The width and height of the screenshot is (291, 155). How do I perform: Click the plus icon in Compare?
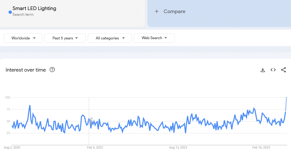156,11
